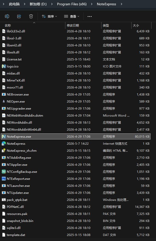Expand chevron after 新加卷 (D:) breadcrumb

(52, 4)
